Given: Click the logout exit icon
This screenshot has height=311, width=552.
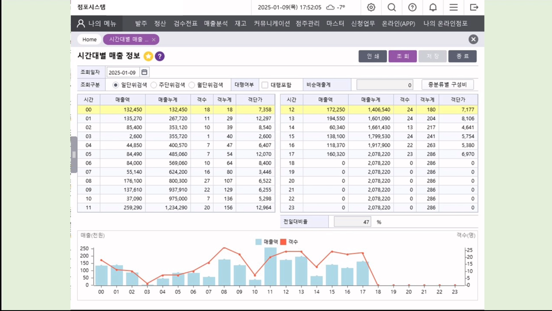Looking at the screenshot, I should point(474,7).
